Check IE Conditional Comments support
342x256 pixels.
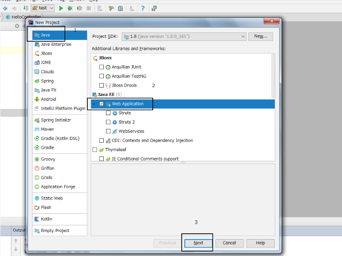(x=102, y=159)
